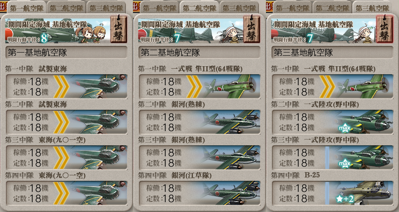Click the 銀河(江草隊) bomber in the second base's 第四中隊 slot
399x212 pixels.
pos(200,193)
